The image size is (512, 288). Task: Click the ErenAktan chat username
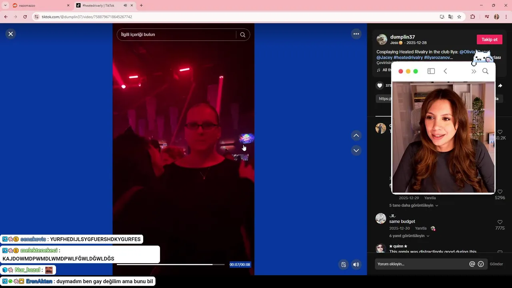(39, 281)
